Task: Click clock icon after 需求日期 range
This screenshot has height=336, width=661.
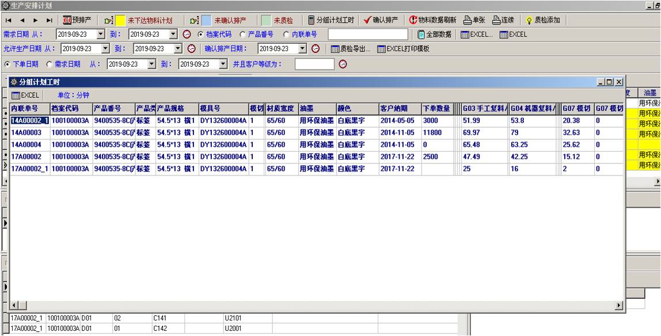Action: tap(187, 35)
